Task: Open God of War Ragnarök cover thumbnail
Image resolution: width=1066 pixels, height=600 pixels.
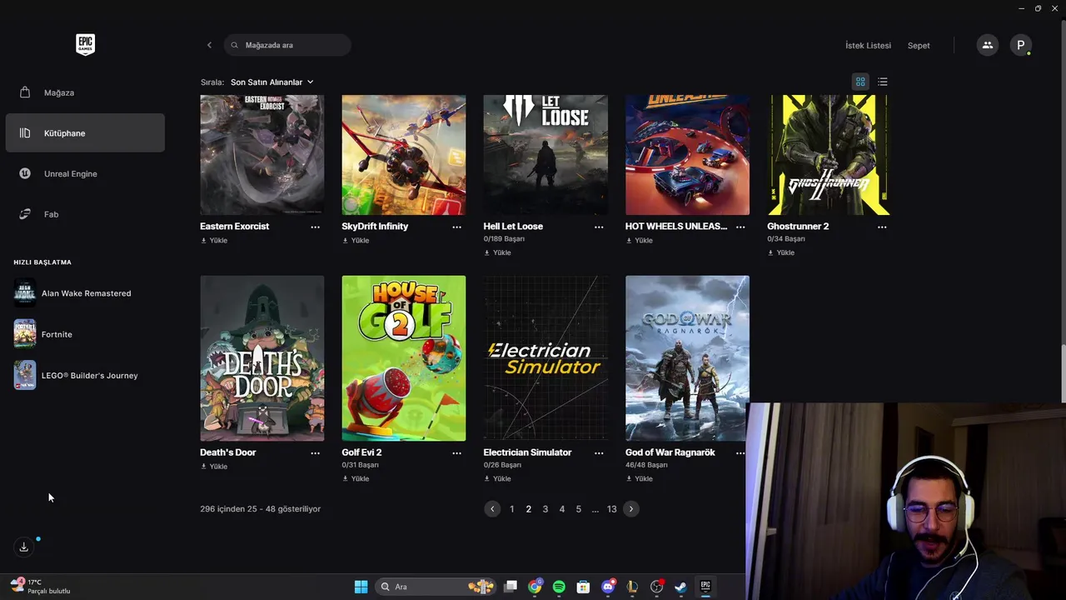Action: [x=687, y=358]
